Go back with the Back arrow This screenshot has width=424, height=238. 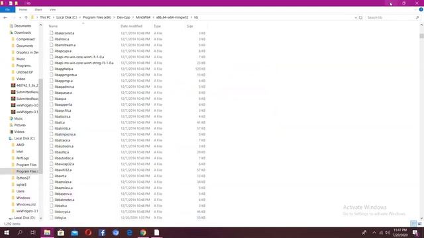5,17
